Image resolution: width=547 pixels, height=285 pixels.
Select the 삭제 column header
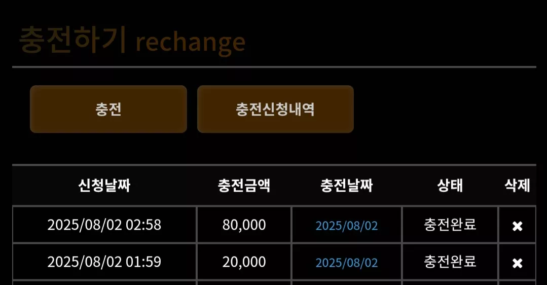point(518,185)
